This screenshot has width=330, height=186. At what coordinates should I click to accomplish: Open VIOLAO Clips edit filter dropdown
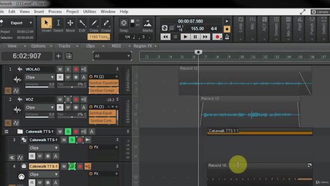[x=40, y=77]
